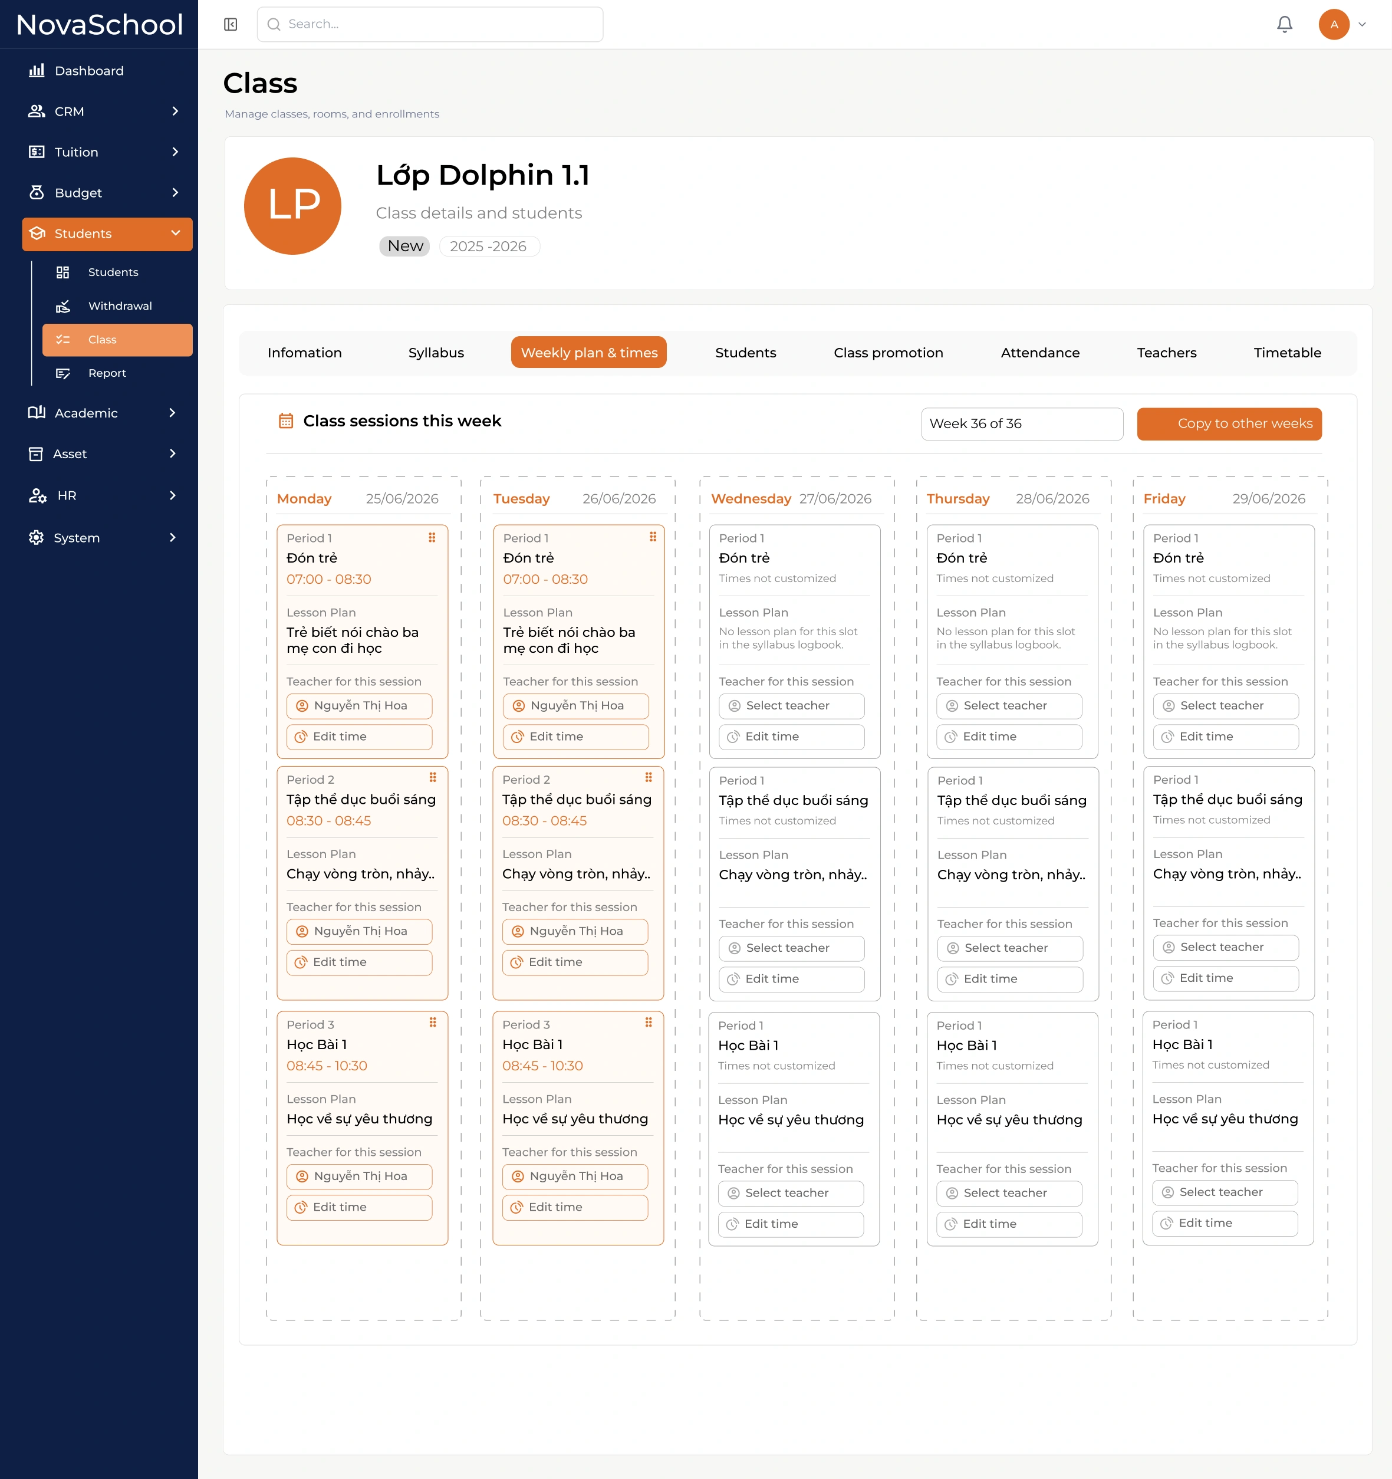This screenshot has height=1479, width=1392.
Task: Open the Week 36 of 36 selector
Action: click(x=1022, y=424)
